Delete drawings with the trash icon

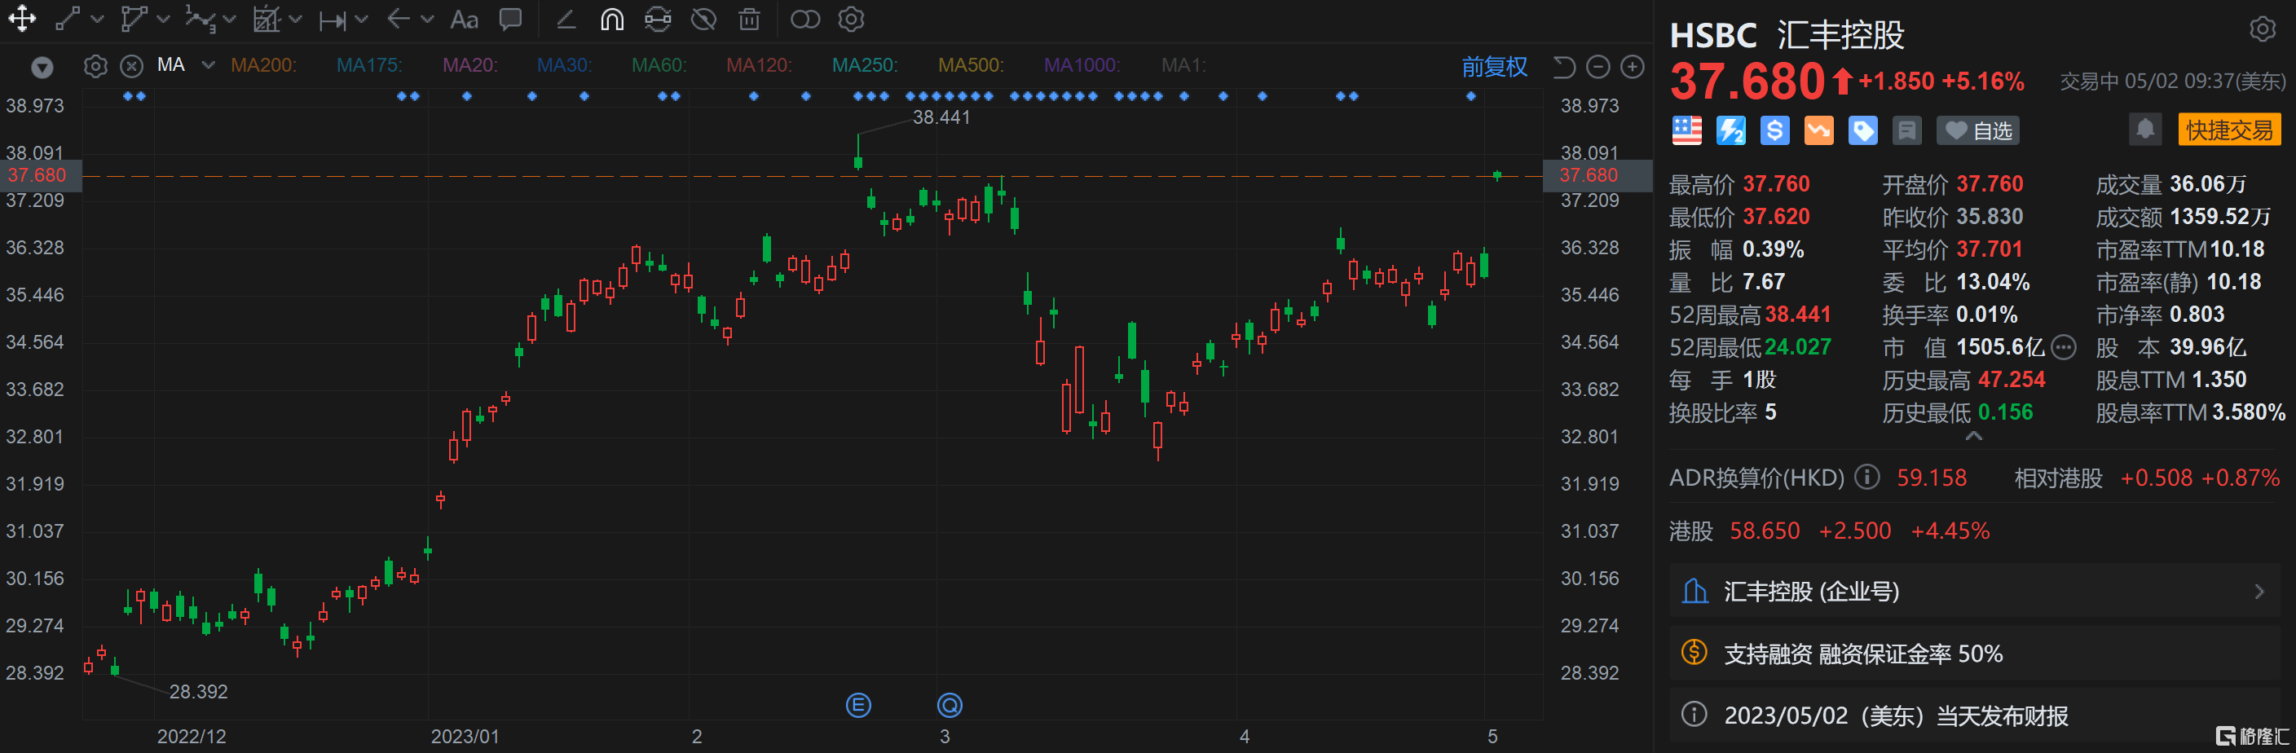click(750, 19)
